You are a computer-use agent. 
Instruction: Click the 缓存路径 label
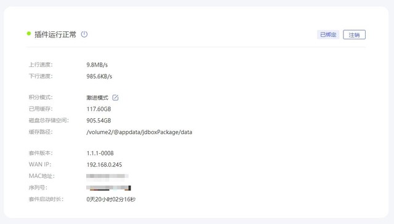(x=41, y=132)
